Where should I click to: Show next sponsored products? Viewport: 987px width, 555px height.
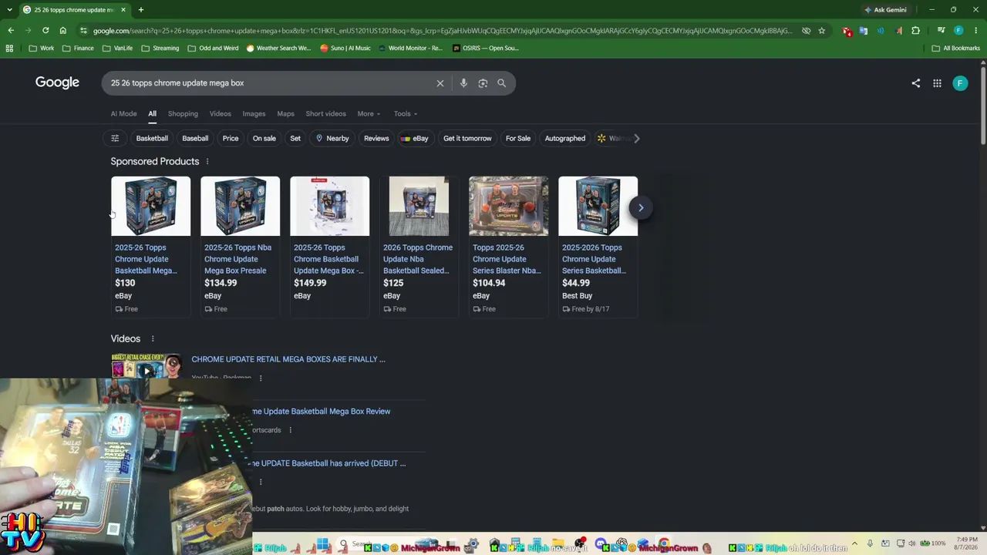click(640, 207)
